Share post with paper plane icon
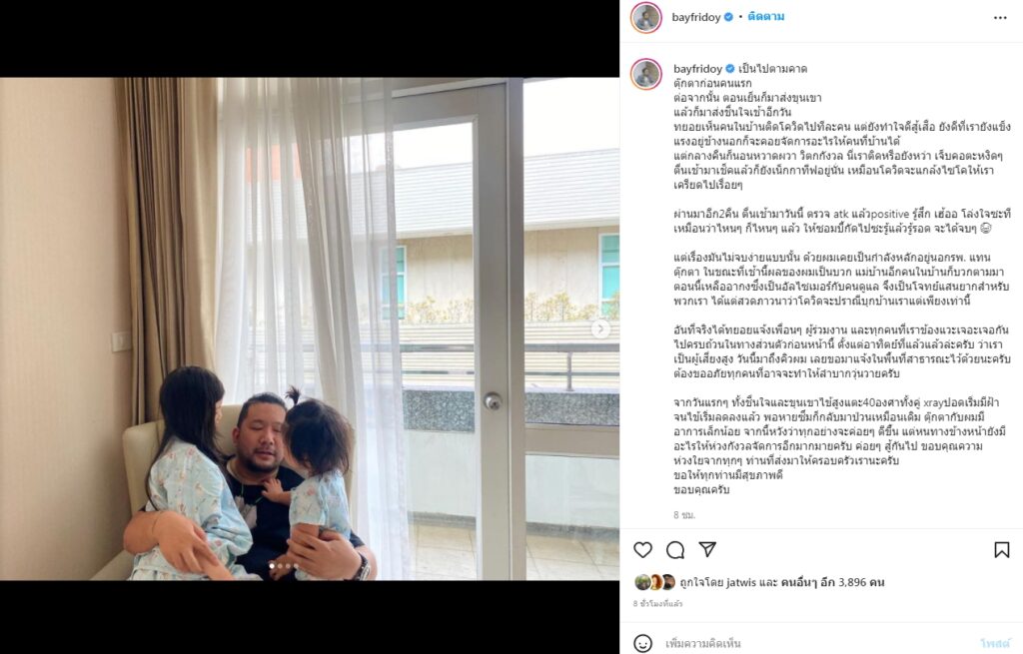This screenshot has width=1023, height=654. (708, 550)
